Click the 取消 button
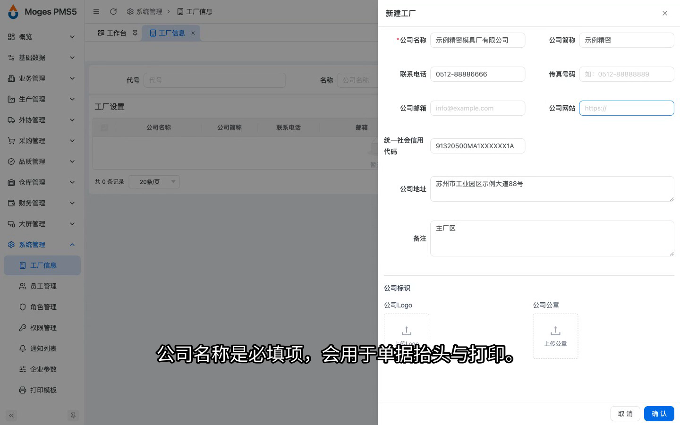Screen dimensions: 680x425 pos(625,414)
